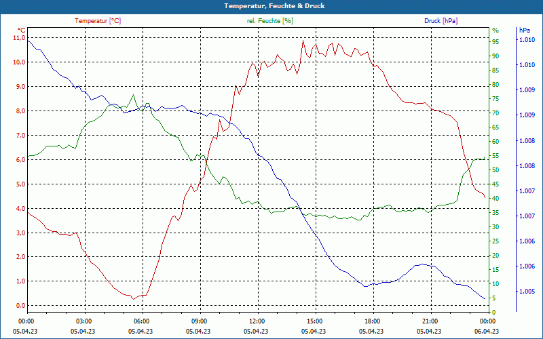543x339 pixels.
Task: Click the "%" unit label above humidity axis
Action: (495, 31)
